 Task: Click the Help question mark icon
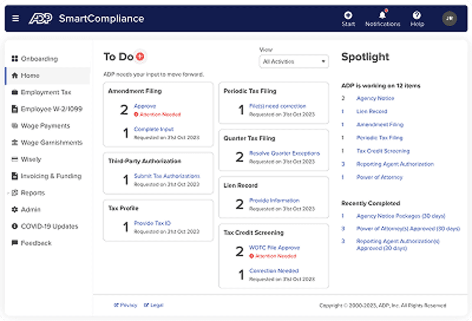pos(417,15)
